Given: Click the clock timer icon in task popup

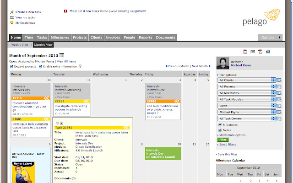Looking at the screenshot, I should click(x=57, y=123).
